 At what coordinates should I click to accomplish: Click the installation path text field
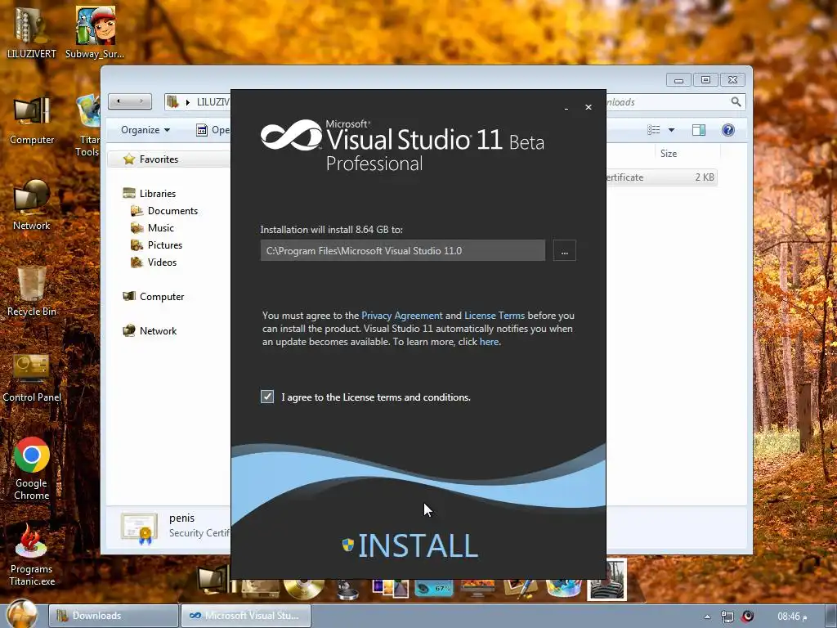402,250
